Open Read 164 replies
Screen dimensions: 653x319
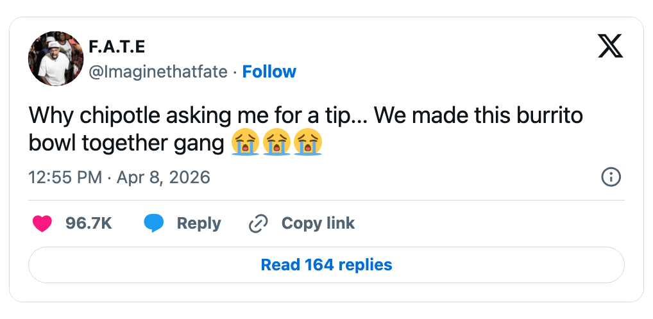coord(326,265)
